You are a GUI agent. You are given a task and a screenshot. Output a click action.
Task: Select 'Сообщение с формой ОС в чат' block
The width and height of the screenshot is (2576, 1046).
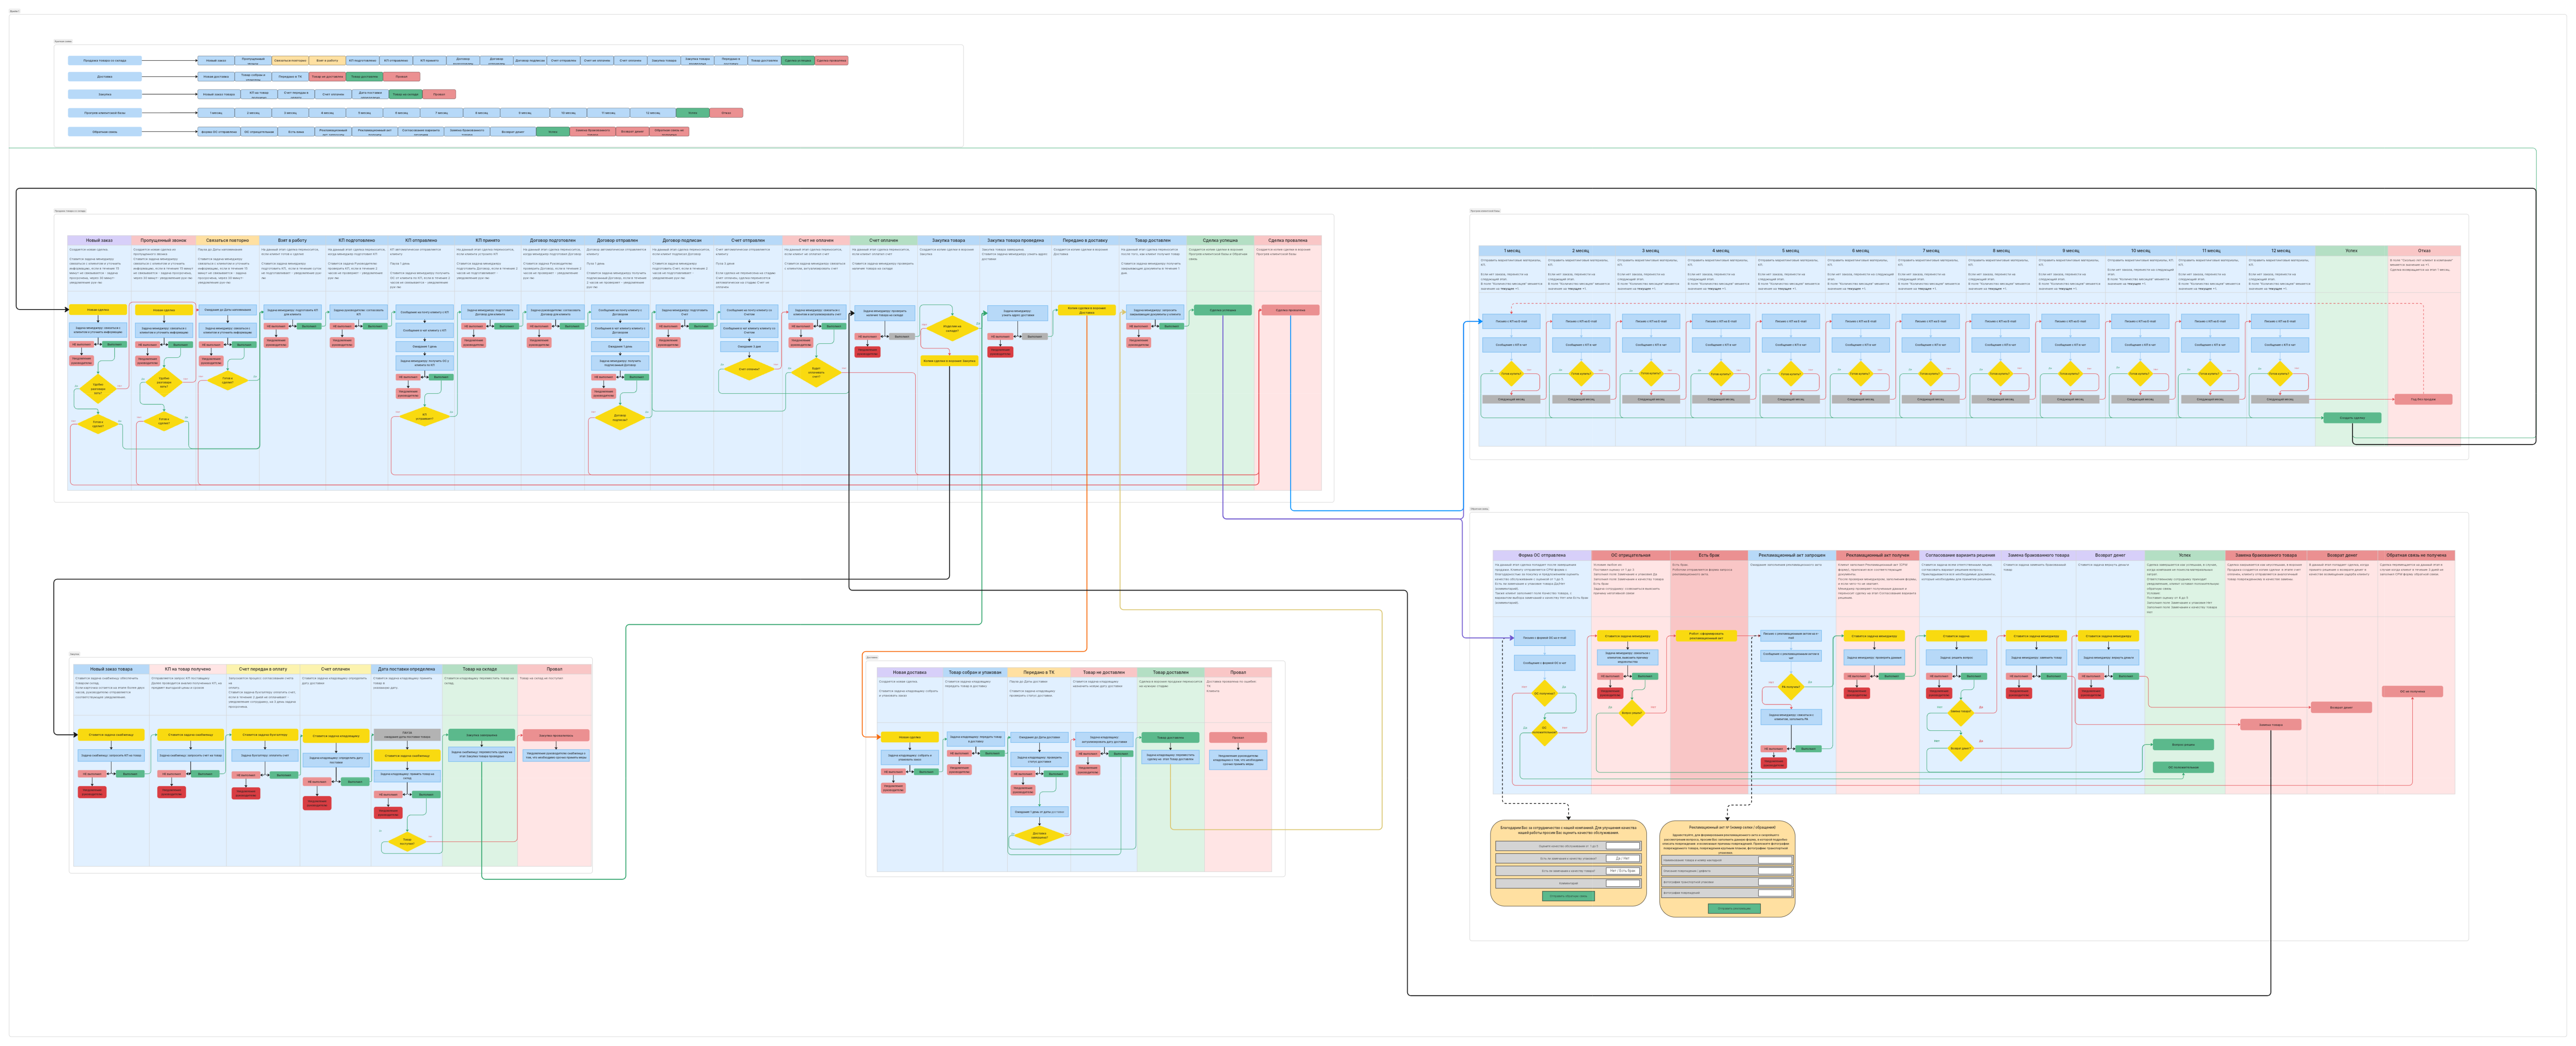[x=1544, y=663]
